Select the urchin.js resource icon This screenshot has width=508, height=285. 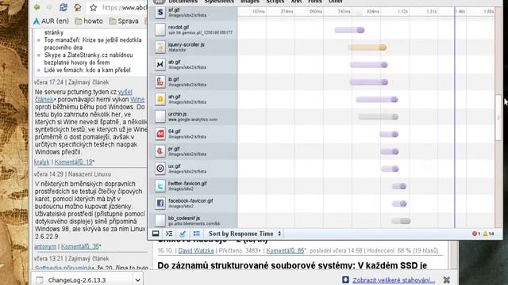(160, 116)
